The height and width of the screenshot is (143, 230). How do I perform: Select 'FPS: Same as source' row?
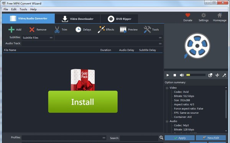pyautogui.click(x=186, y=113)
